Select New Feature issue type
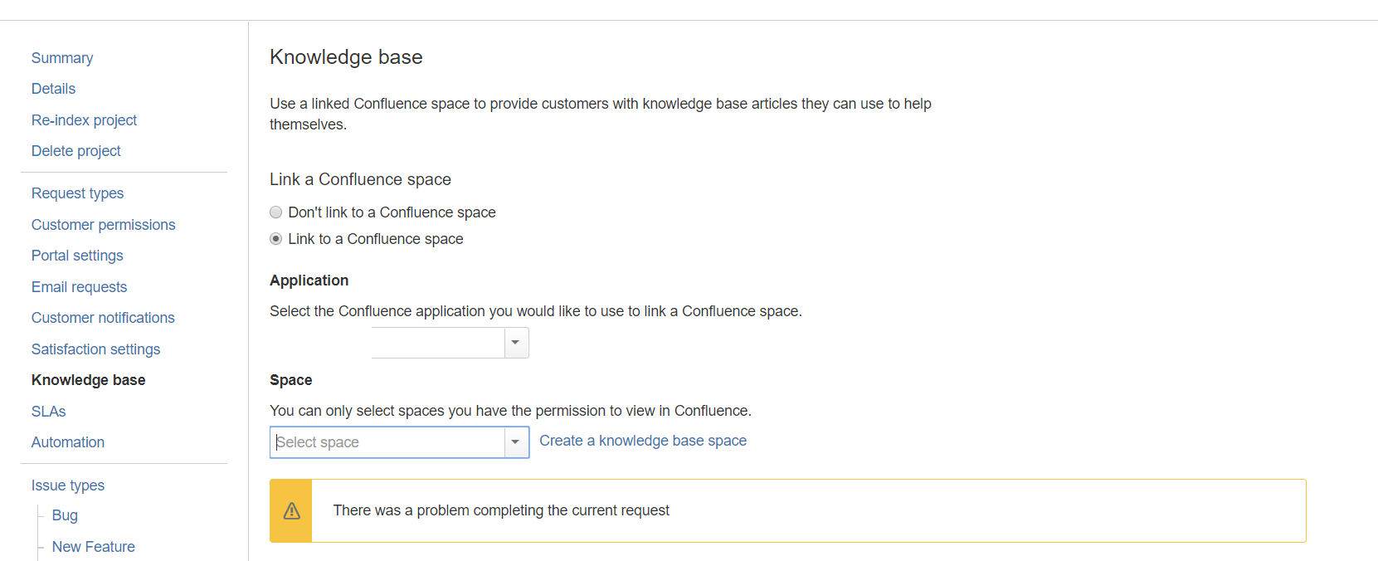The image size is (1378, 561). point(93,547)
